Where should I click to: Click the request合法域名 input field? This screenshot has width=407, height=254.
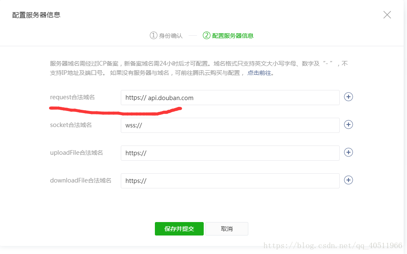(230, 98)
